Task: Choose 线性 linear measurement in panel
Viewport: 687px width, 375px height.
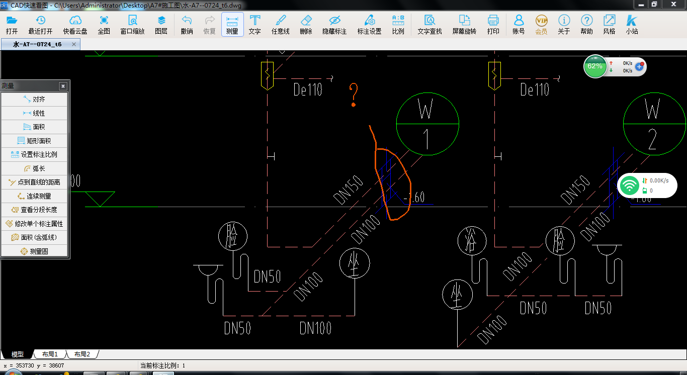Action: click(x=34, y=113)
